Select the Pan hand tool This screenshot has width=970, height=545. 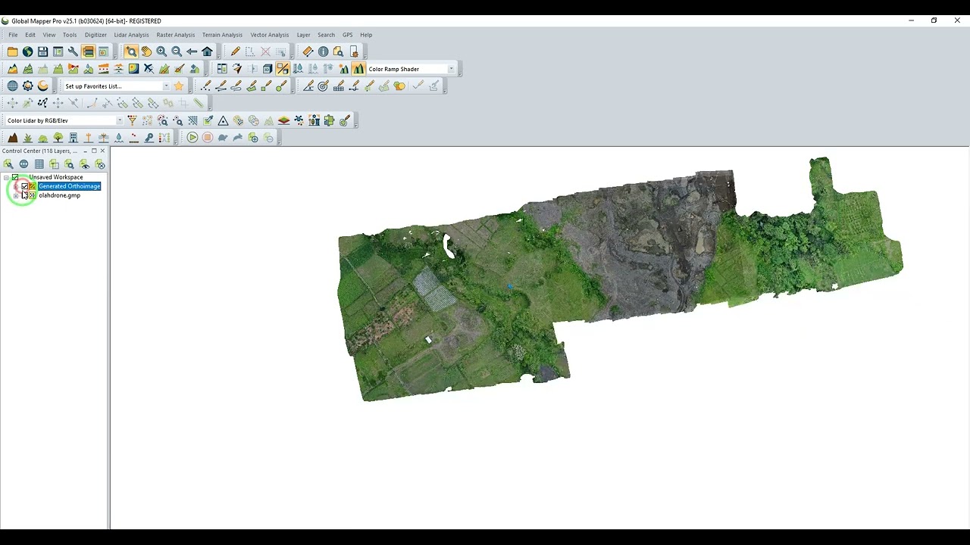pos(146,51)
